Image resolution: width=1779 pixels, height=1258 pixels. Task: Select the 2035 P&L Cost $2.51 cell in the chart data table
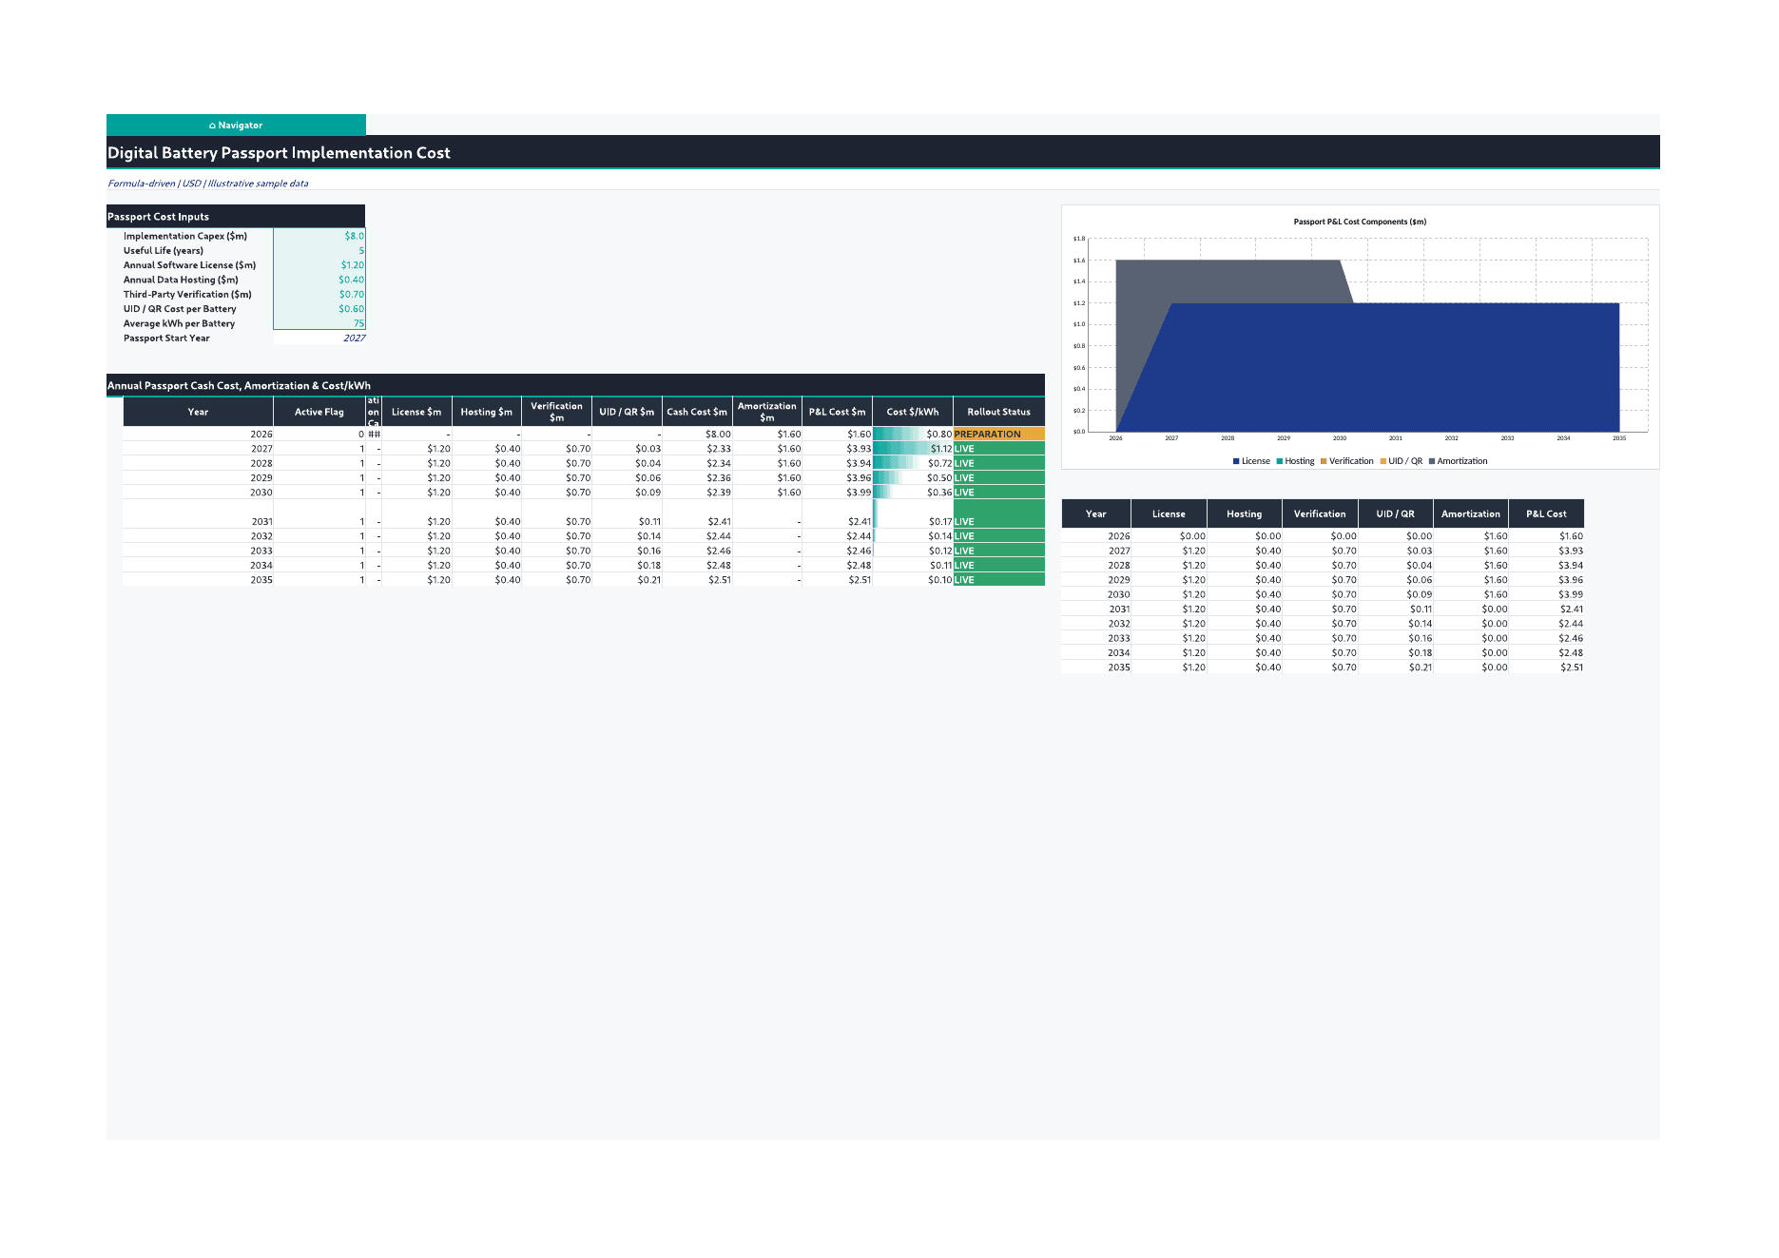(1546, 668)
